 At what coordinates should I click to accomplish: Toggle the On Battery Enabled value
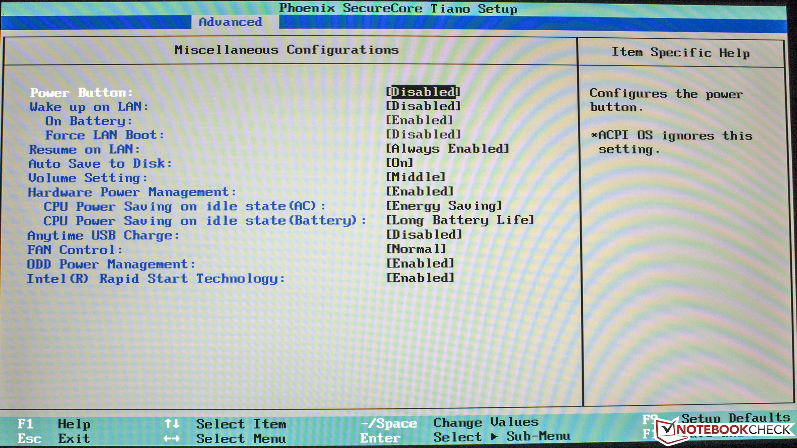(419, 120)
